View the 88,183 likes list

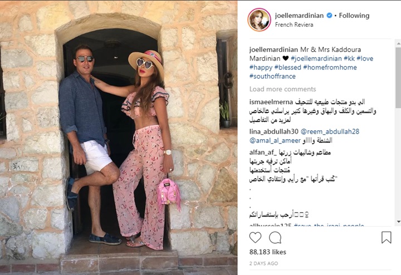tap(267, 252)
